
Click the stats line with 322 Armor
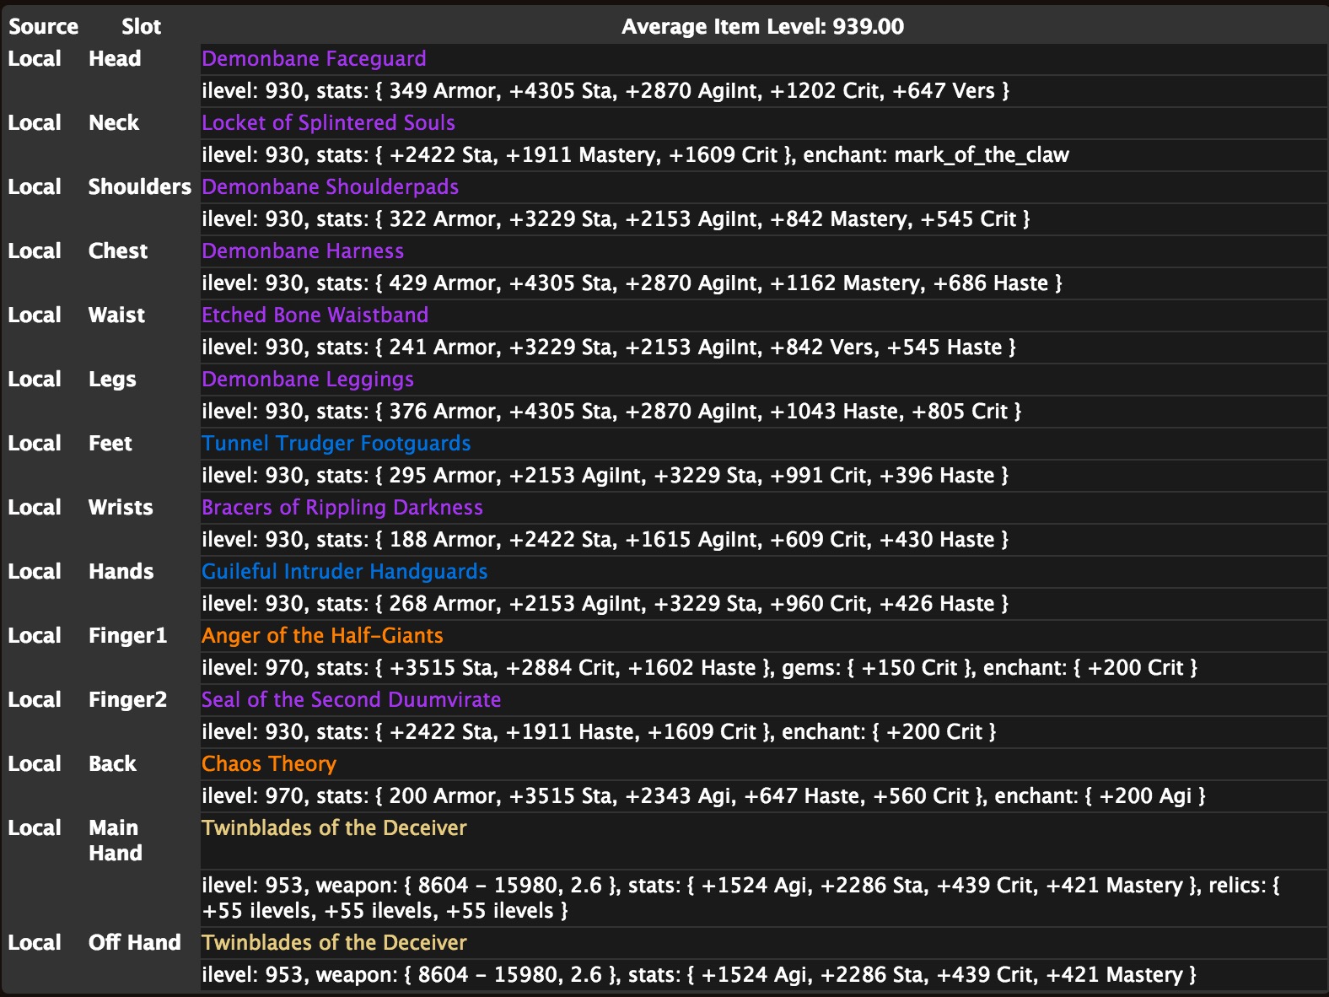click(616, 219)
